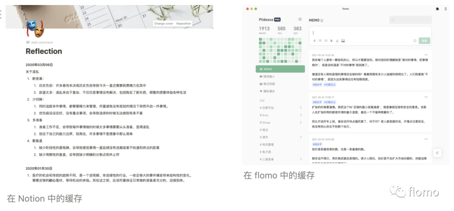Open 每日回顾 in the sidebar
The height and width of the screenshot is (211, 454).
tap(267, 84)
